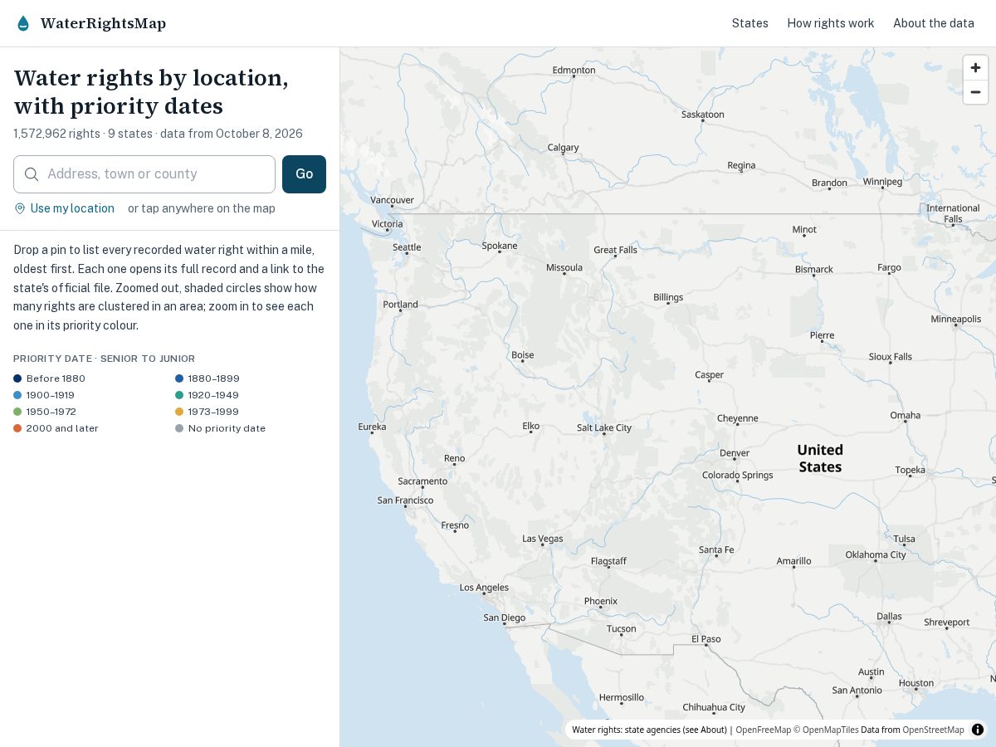Screen dimensions: 996x747
Task: Toggle the map attribution info icon
Action: pyautogui.click(x=978, y=730)
